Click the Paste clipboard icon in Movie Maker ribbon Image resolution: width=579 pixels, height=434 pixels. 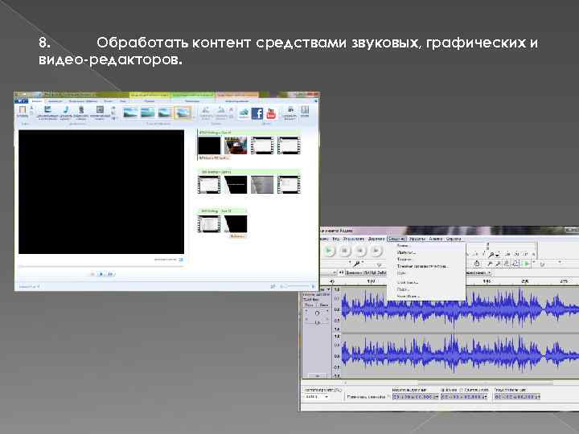[23, 111]
